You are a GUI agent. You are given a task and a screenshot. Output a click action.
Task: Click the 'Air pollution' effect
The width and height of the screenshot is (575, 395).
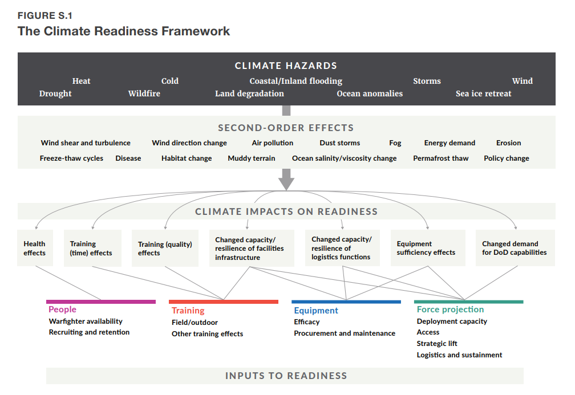[273, 143]
